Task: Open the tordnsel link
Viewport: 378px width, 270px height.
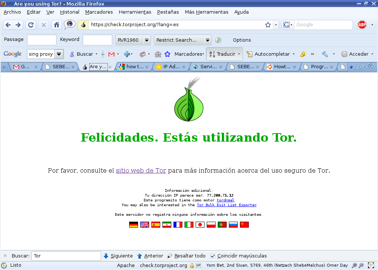Action: [x=226, y=200]
